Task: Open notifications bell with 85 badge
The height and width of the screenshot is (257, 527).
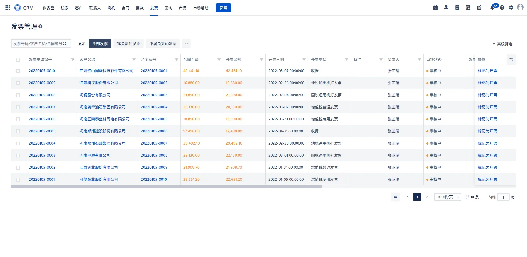Action: click(492, 8)
